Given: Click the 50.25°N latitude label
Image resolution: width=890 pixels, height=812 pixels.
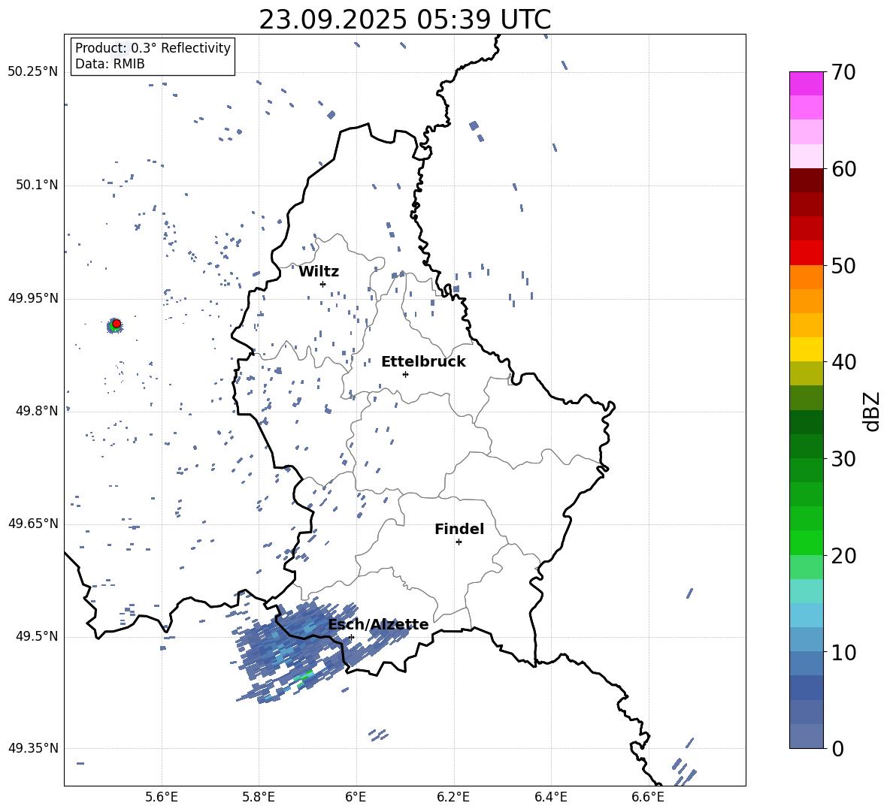Looking at the screenshot, I should tap(33, 72).
